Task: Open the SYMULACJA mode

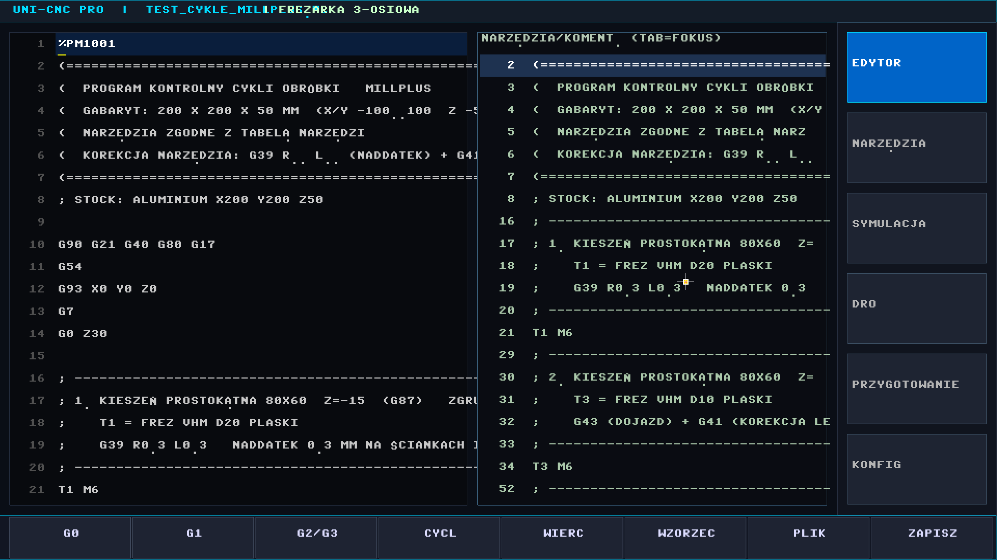Action: pos(917,228)
